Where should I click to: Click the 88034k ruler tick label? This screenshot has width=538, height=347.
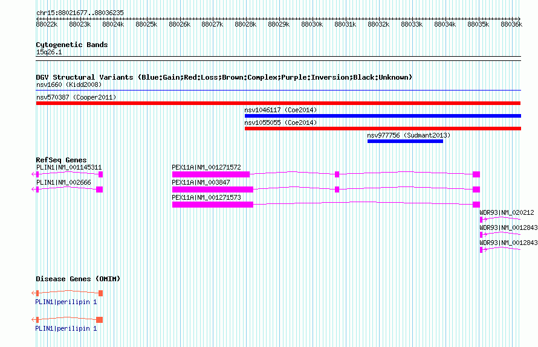point(445,24)
